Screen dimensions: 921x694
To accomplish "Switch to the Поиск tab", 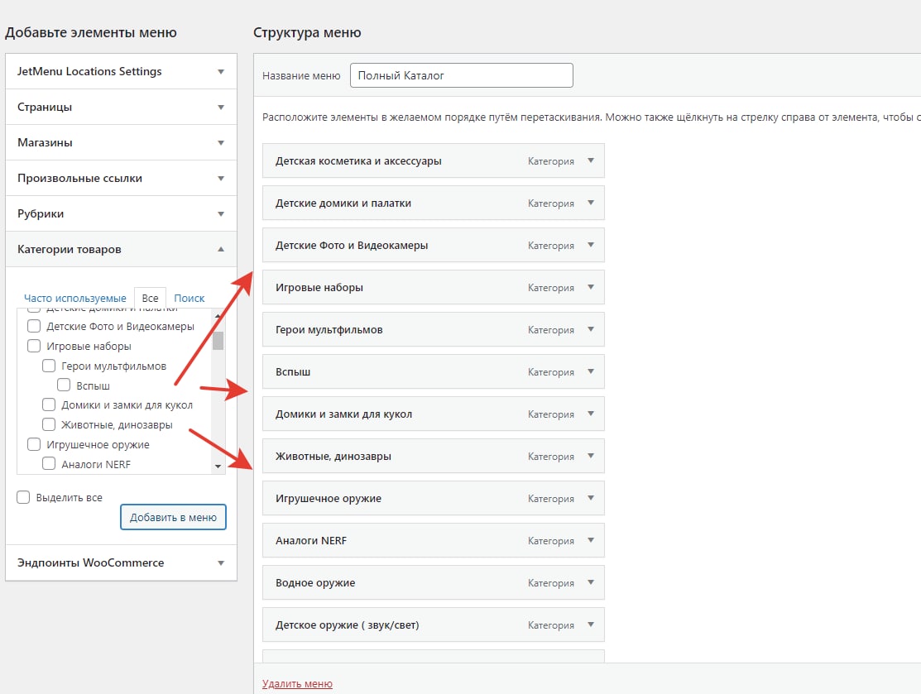I will [x=189, y=299].
